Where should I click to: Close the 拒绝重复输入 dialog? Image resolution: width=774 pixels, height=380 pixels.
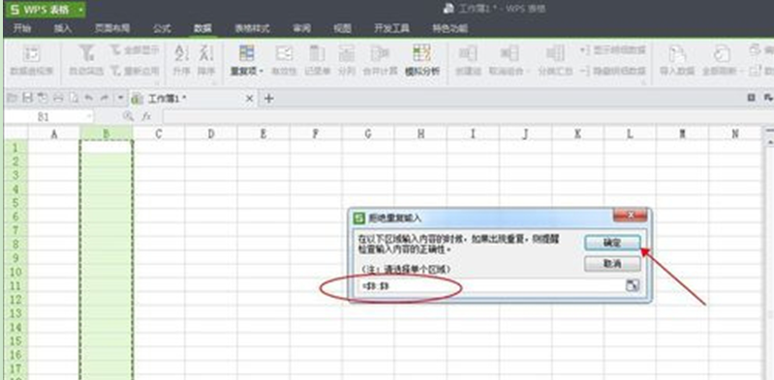click(x=630, y=216)
